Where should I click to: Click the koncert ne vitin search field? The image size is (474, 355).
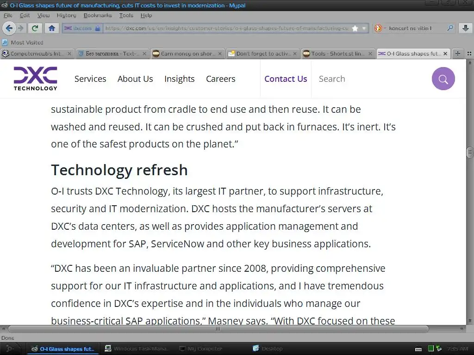pos(416,28)
